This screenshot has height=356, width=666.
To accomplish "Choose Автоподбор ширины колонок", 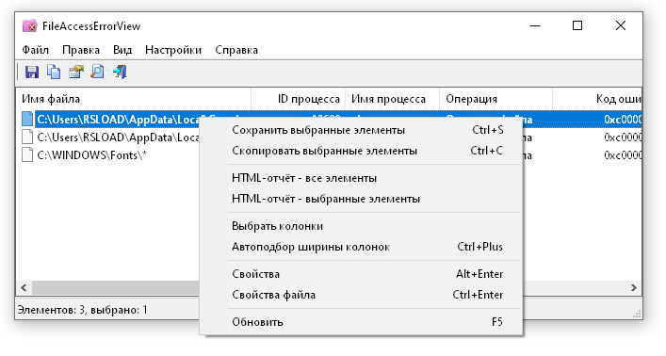I will coord(362,247).
